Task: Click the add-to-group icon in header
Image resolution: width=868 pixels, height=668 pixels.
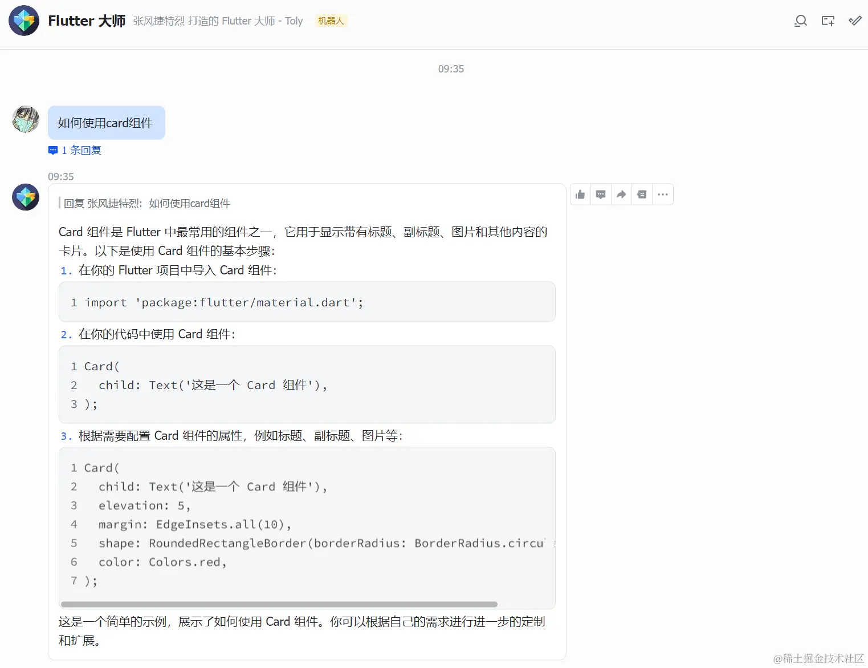Action: pyautogui.click(x=828, y=21)
